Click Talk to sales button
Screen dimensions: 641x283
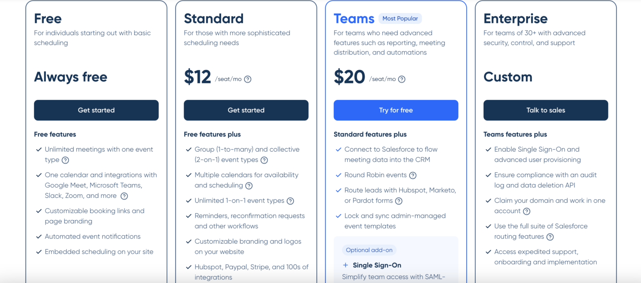(x=546, y=110)
